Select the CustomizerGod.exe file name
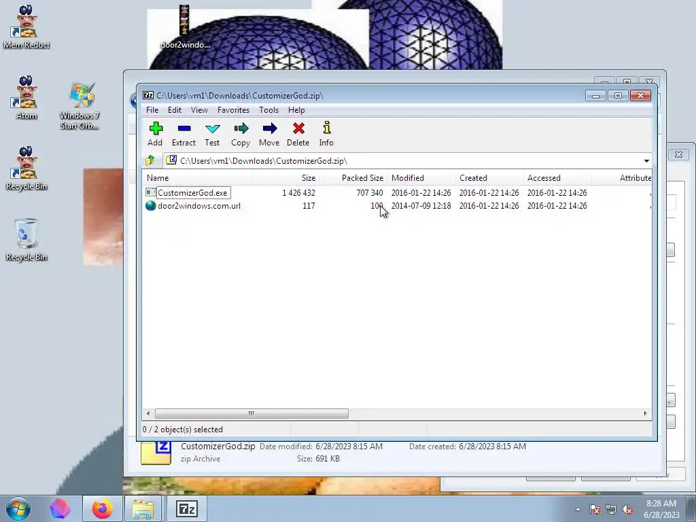The width and height of the screenshot is (696, 522). click(192, 192)
